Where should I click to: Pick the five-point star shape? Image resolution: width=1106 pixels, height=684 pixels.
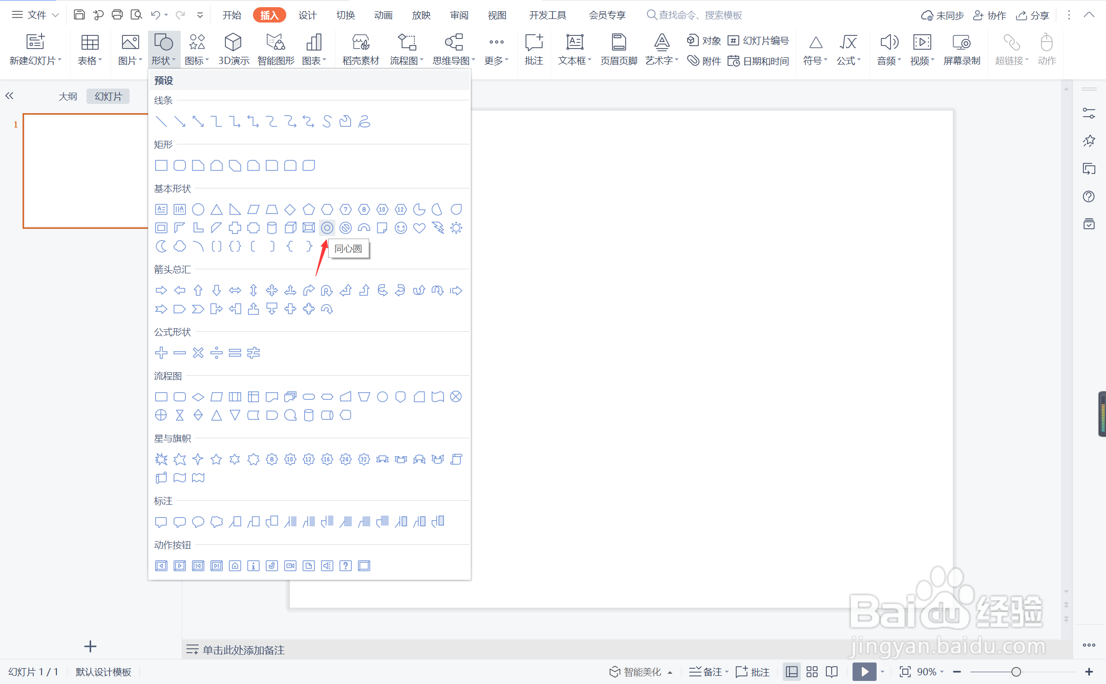click(217, 459)
